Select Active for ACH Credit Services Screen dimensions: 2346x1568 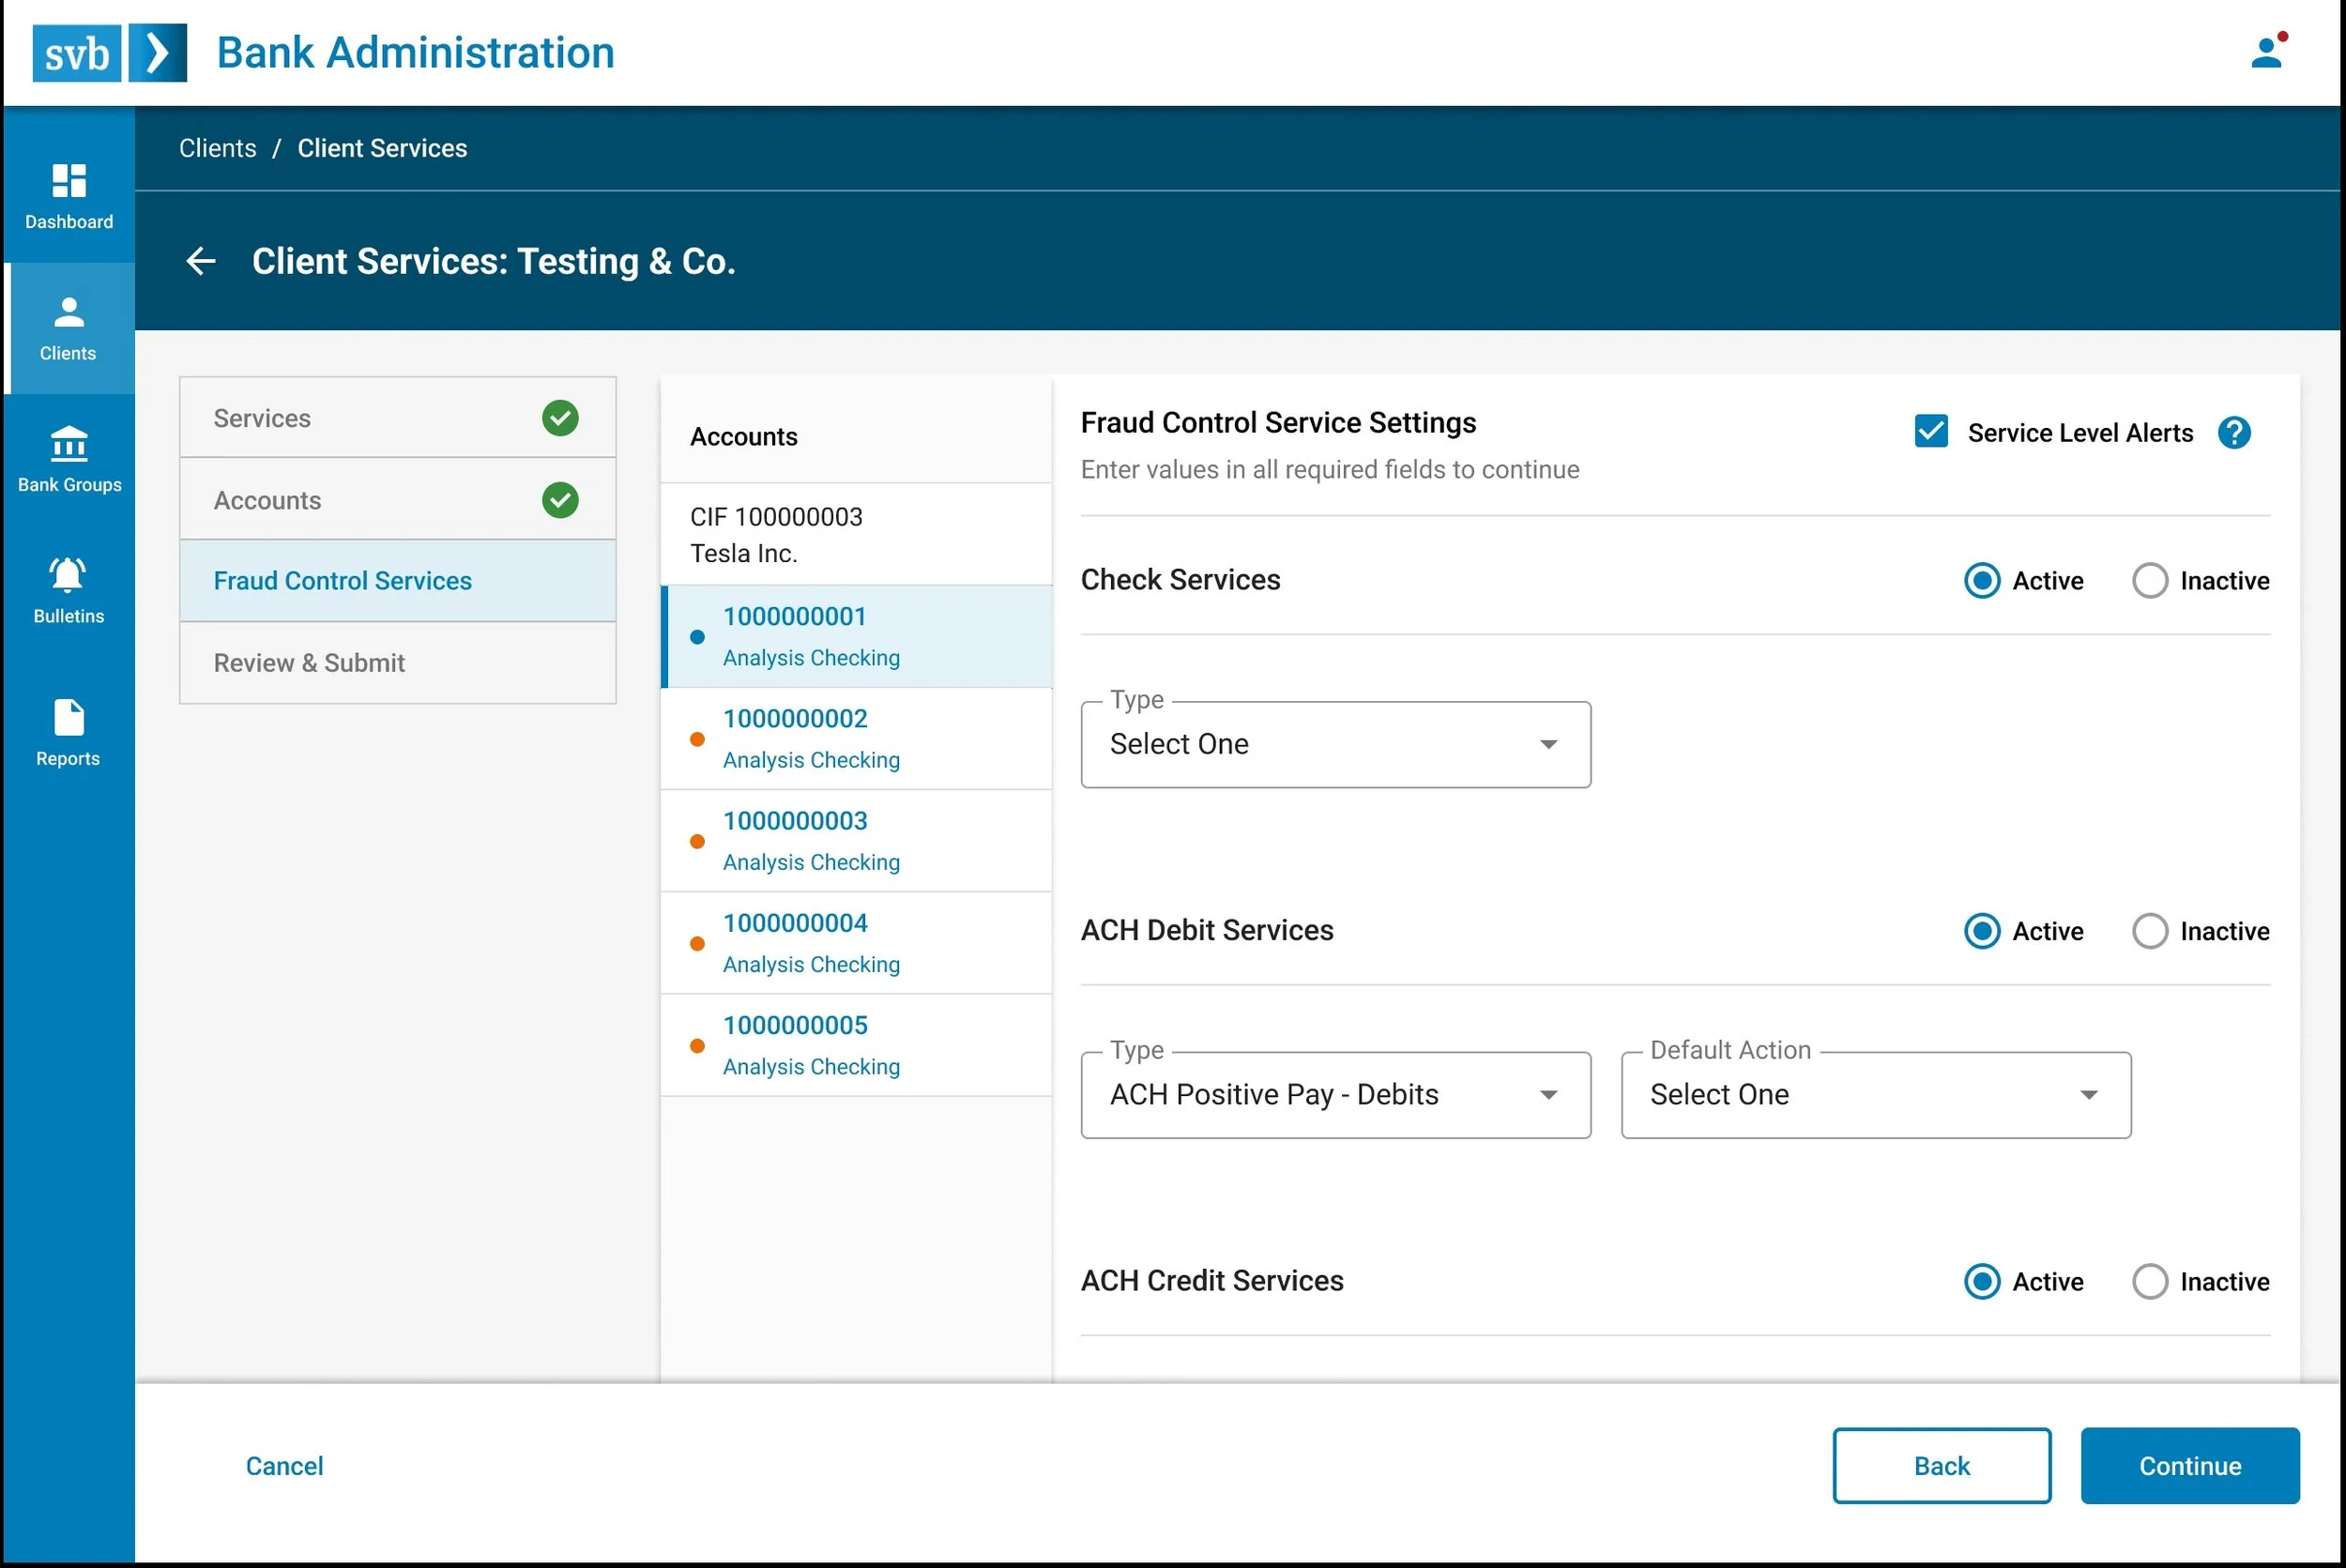click(1981, 1281)
